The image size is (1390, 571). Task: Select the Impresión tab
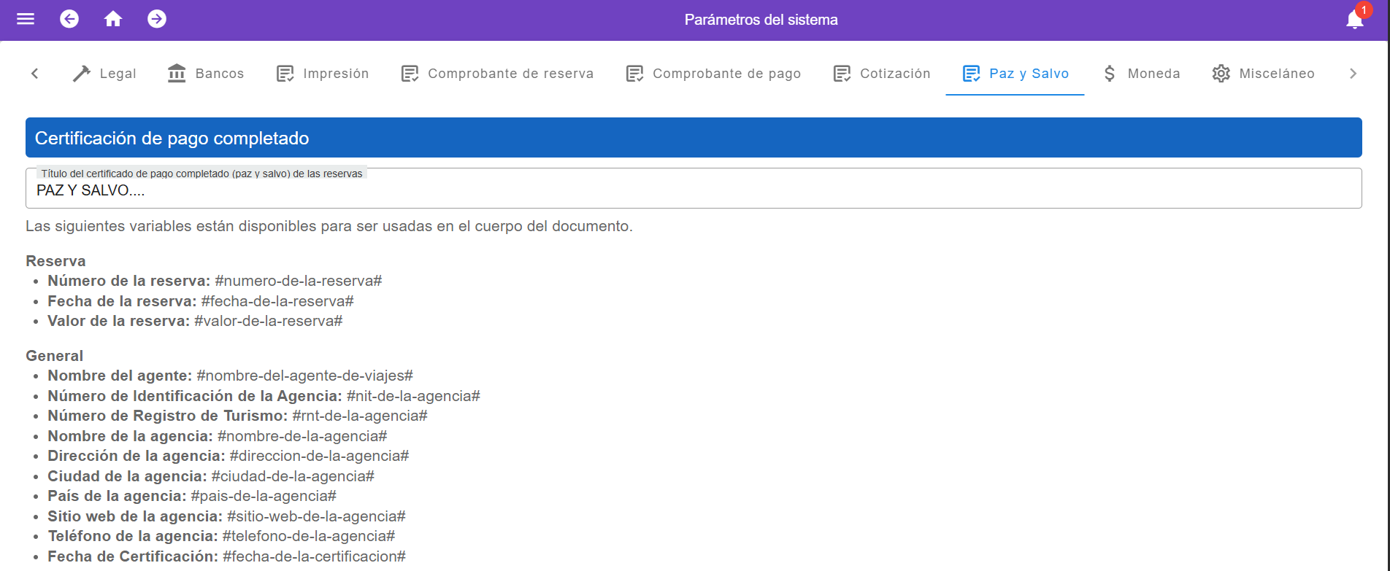pyautogui.click(x=323, y=74)
